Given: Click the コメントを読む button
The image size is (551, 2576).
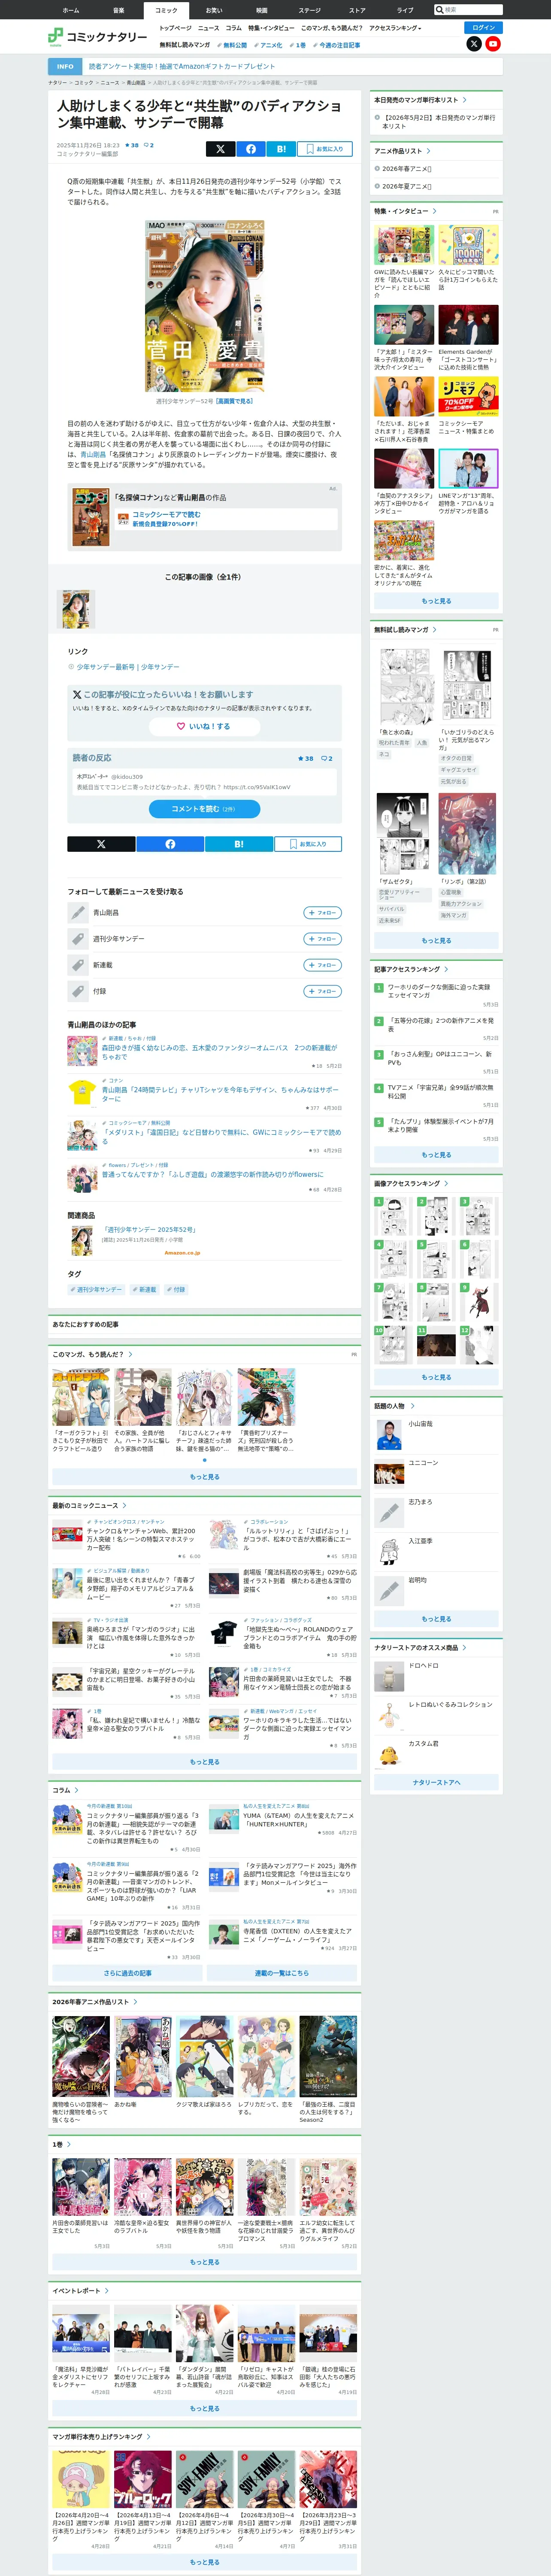Looking at the screenshot, I should [204, 809].
